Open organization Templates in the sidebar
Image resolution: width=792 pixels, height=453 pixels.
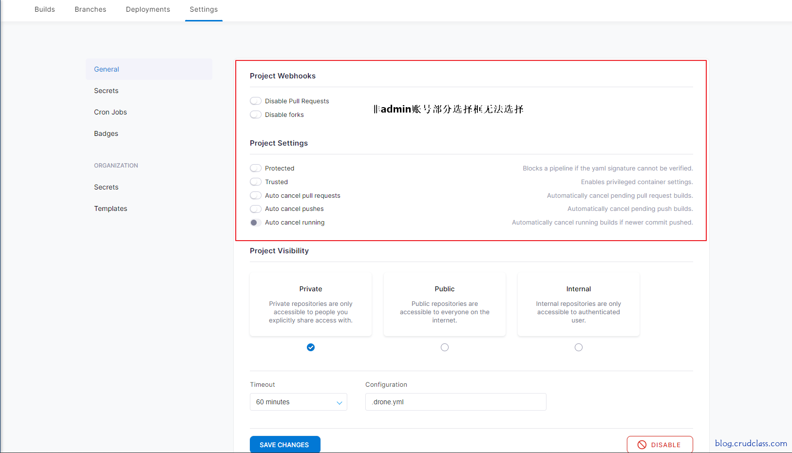(111, 208)
